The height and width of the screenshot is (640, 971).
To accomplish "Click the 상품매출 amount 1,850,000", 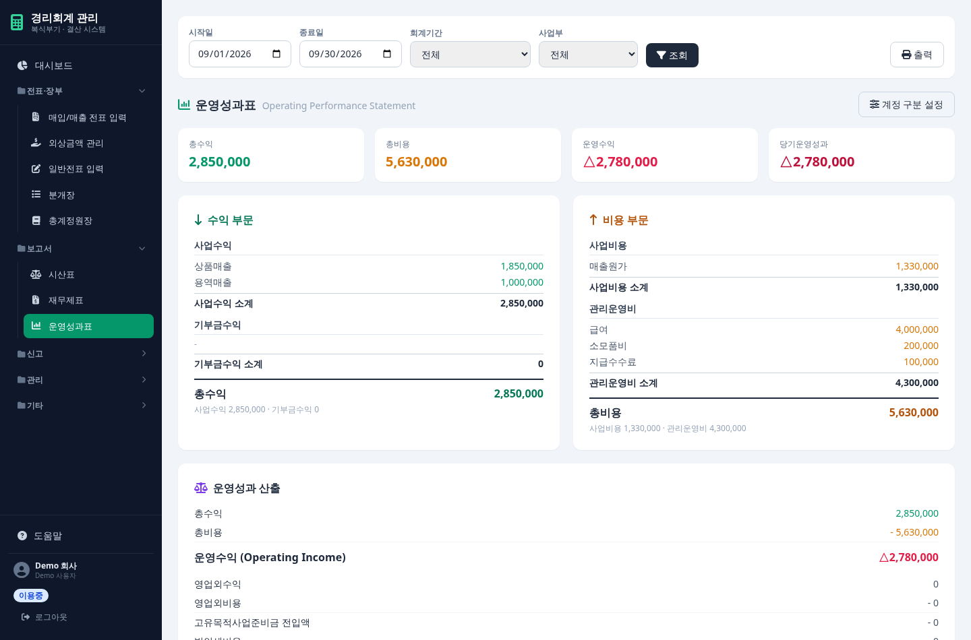I will [522, 266].
